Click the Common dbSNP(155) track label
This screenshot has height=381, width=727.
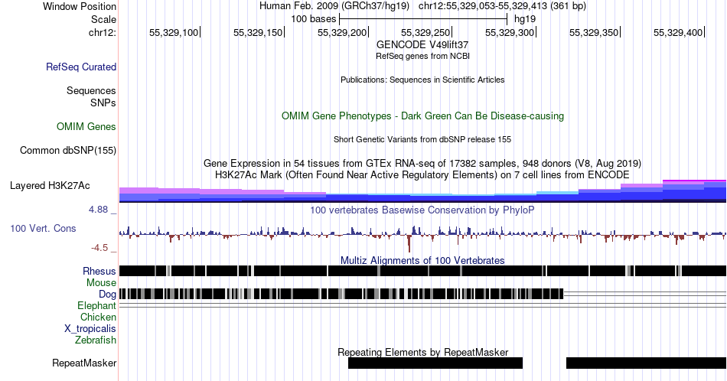[68, 150]
